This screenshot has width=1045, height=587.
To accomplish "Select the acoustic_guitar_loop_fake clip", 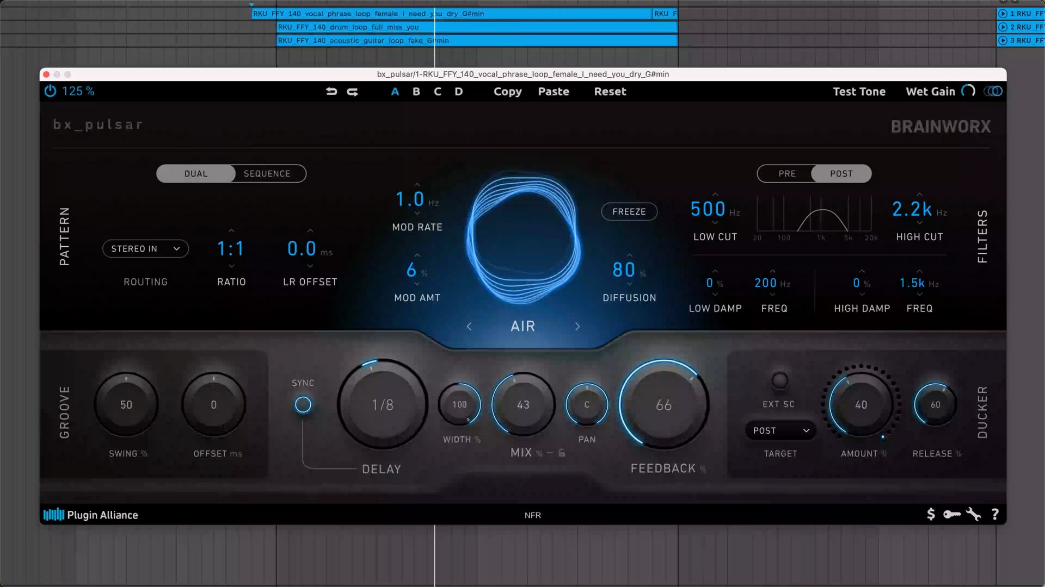I will 477,40.
